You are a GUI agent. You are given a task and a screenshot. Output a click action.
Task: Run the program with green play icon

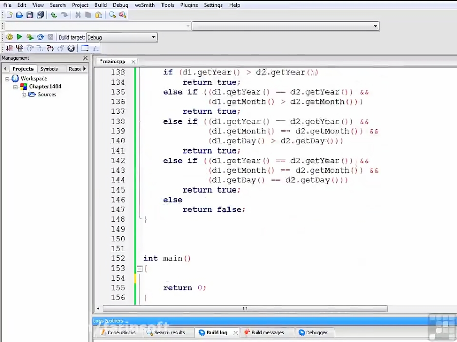pyautogui.click(x=19, y=37)
